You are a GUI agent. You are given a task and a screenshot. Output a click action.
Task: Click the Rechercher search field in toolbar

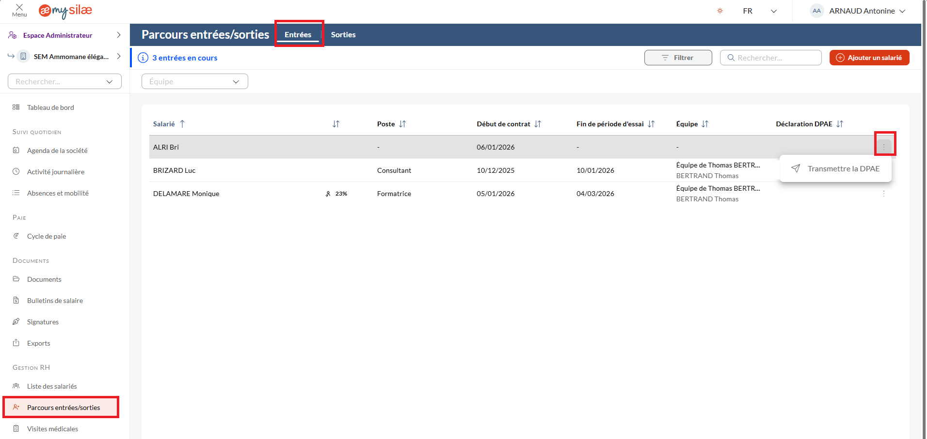pos(776,58)
